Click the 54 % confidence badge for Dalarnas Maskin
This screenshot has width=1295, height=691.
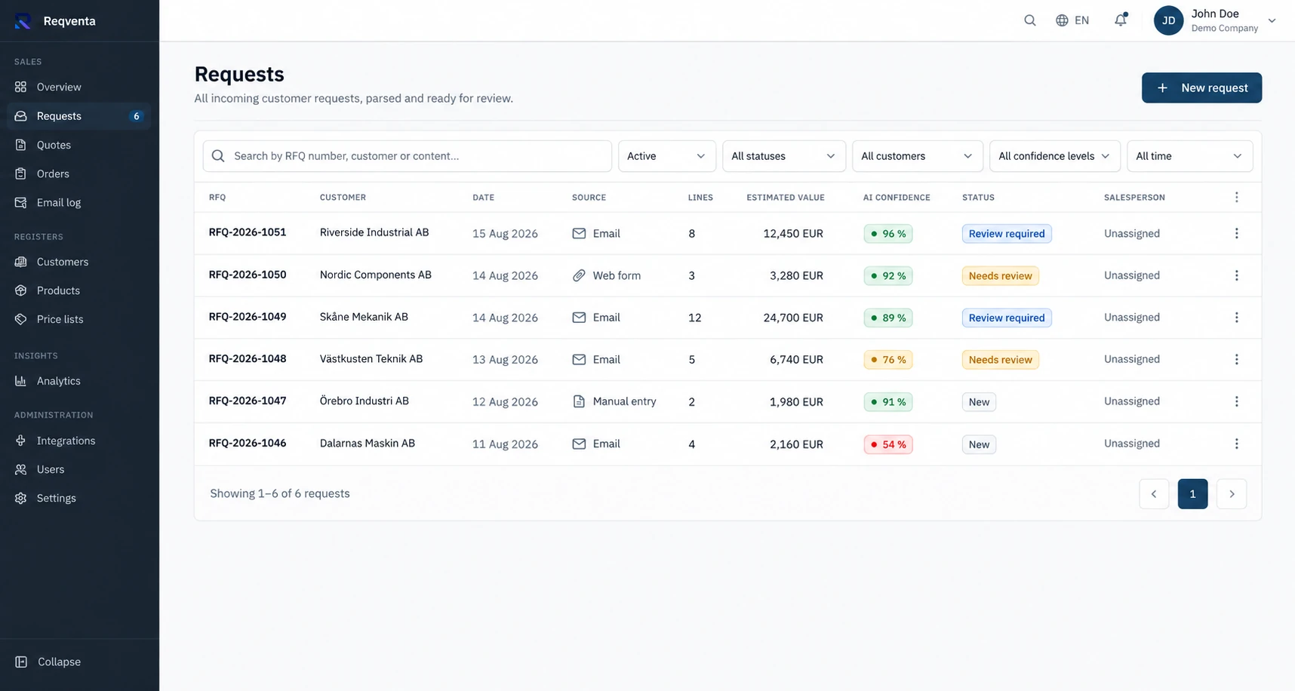click(x=888, y=444)
